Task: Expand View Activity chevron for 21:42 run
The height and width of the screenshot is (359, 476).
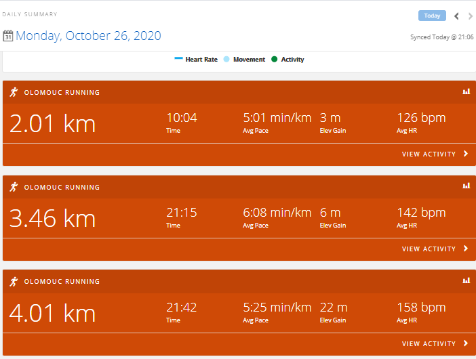Action: pos(466,343)
